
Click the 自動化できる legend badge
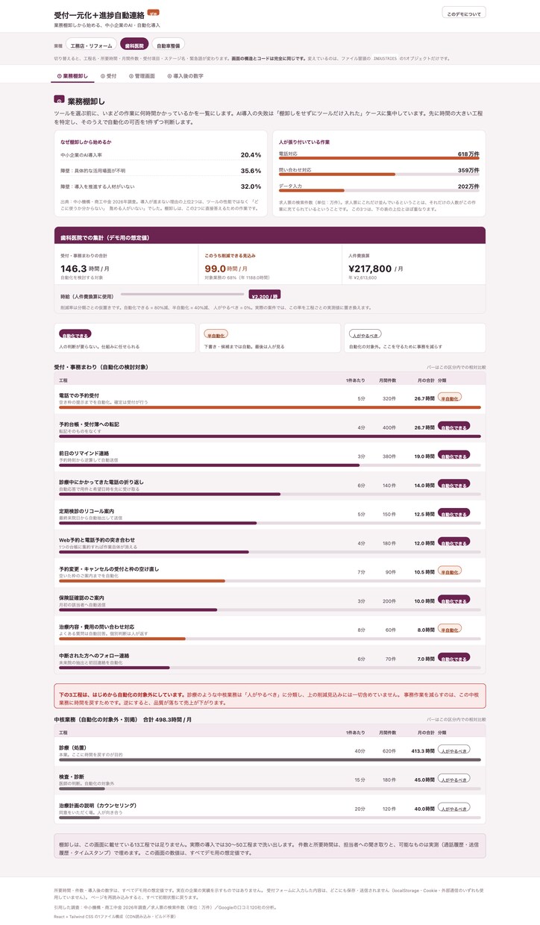(75, 335)
